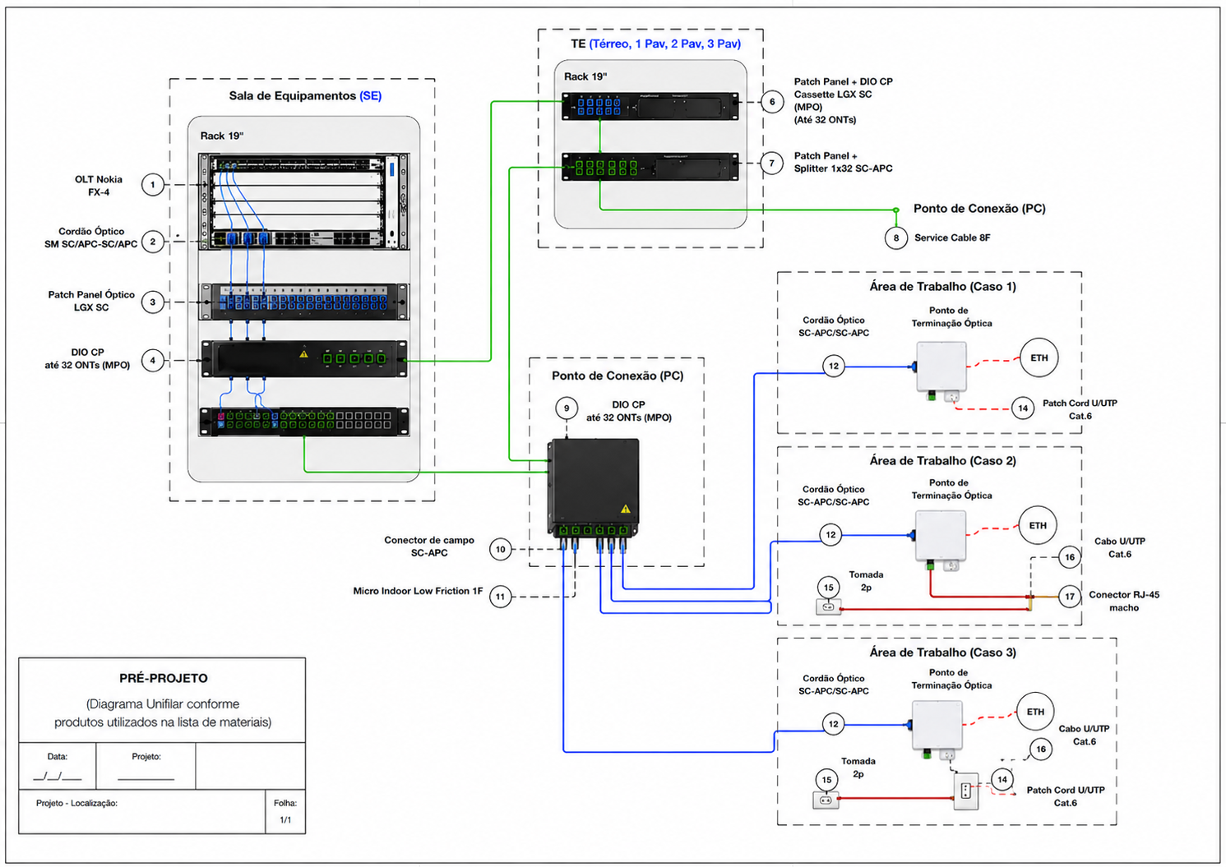
Task: Click the black DIO CP box in Ponto de Conexão
Action: tap(594, 487)
